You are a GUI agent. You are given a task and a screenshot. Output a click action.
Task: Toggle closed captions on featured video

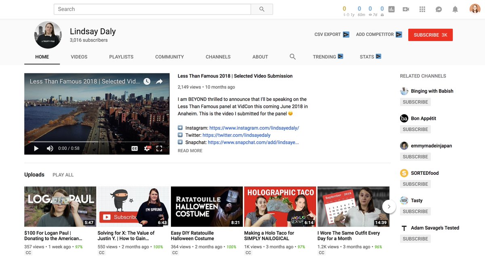tap(135, 149)
